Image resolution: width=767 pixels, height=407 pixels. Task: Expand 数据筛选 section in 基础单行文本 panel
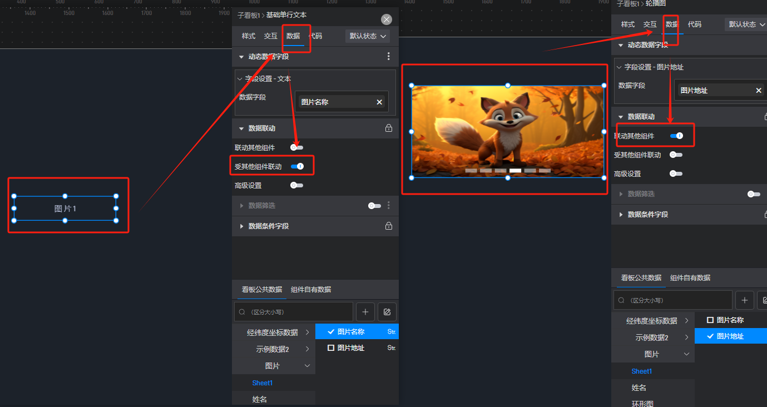[x=241, y=206]
